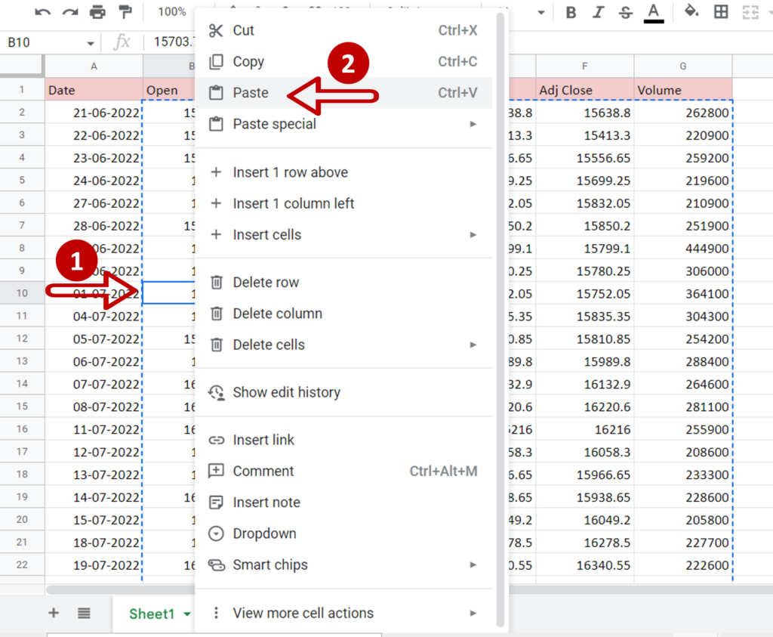Toggle Bold formatting

(571, 12)
